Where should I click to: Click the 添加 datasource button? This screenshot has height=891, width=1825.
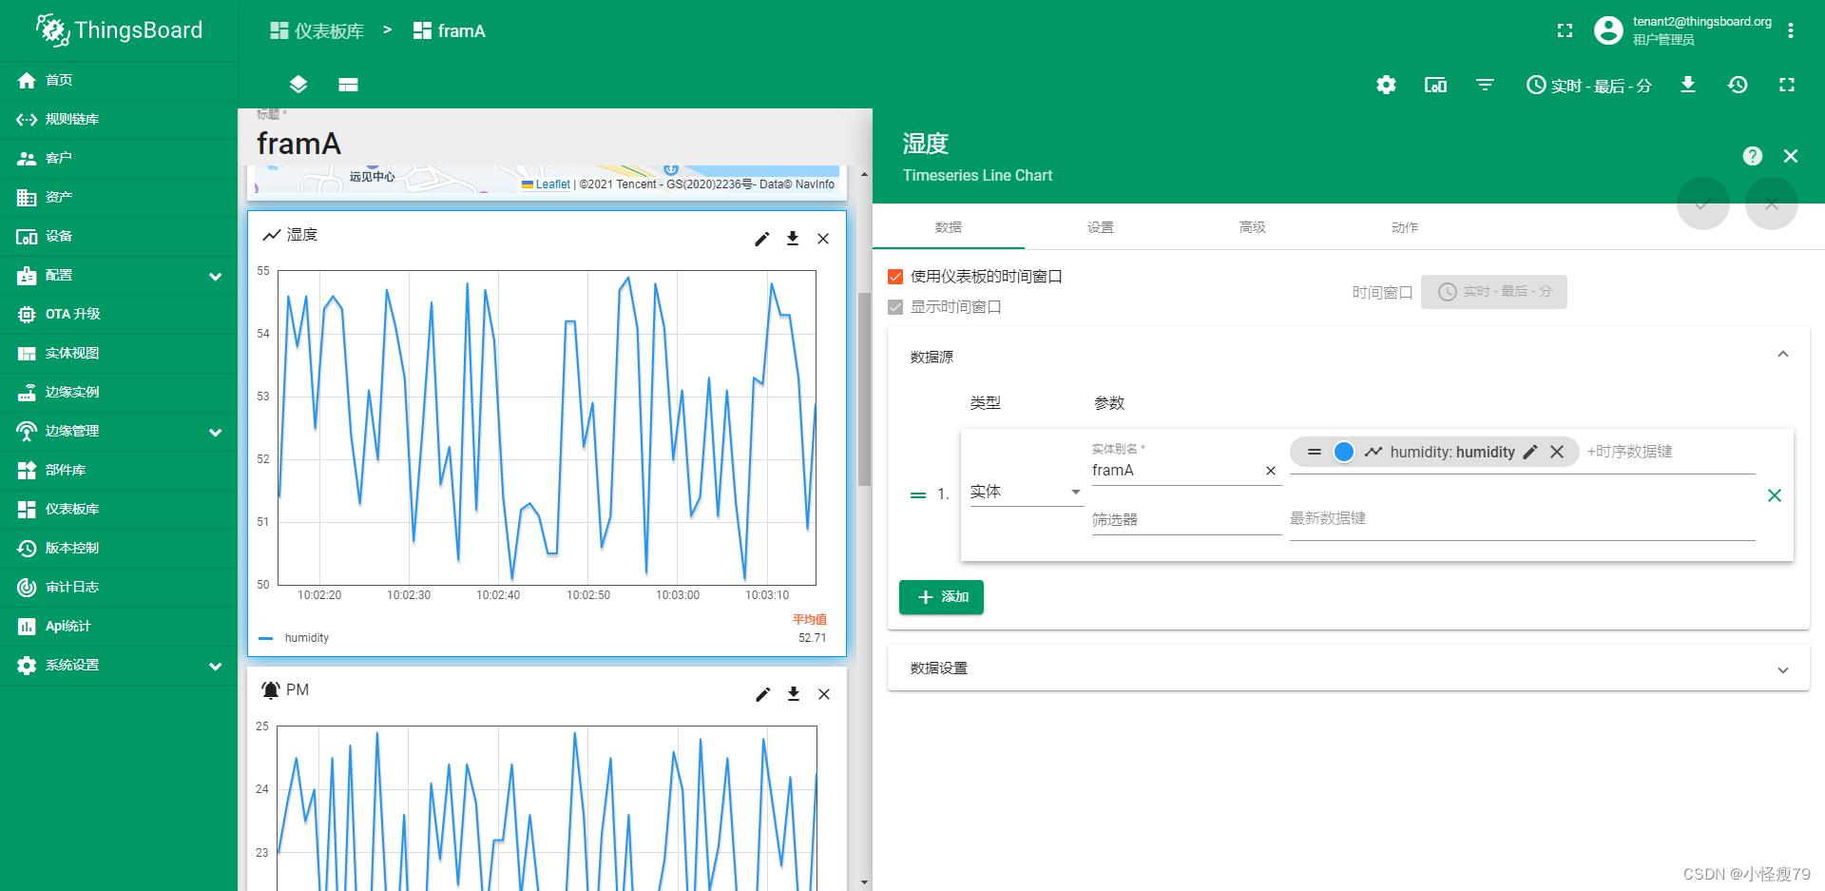tap(941, 597)
